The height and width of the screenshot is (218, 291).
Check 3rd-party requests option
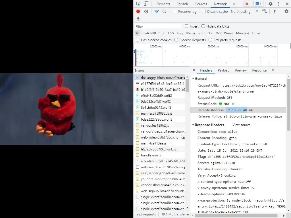[x=210, y=40]
